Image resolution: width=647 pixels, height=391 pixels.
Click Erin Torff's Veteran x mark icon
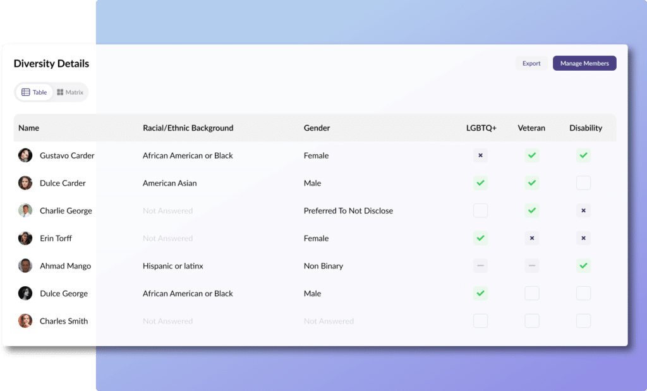click(532, 238)
